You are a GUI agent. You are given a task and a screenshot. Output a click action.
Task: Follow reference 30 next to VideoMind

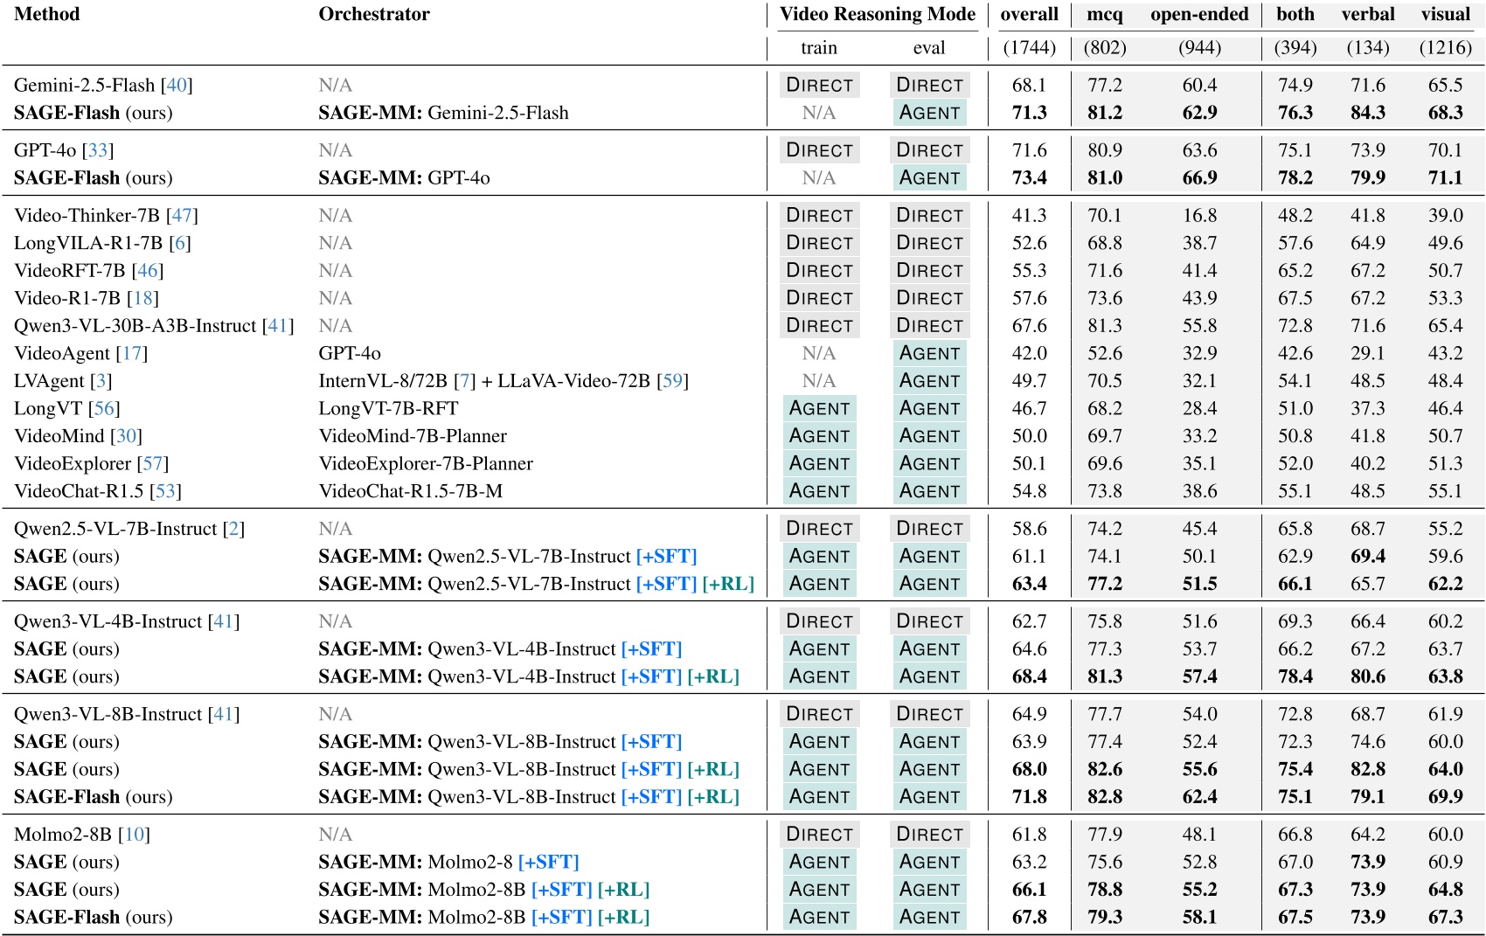pos(126,436)
